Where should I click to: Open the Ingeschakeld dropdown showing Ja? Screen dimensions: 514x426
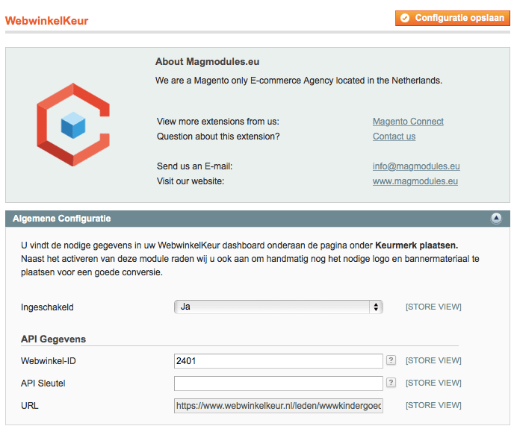(278, 307)
